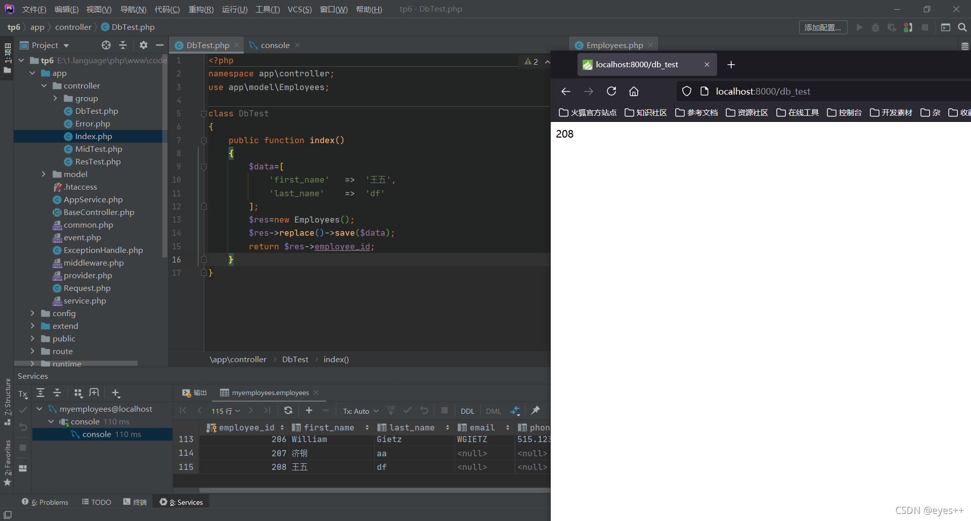Click the pin tab icon in table toolbar

(536, 410)
